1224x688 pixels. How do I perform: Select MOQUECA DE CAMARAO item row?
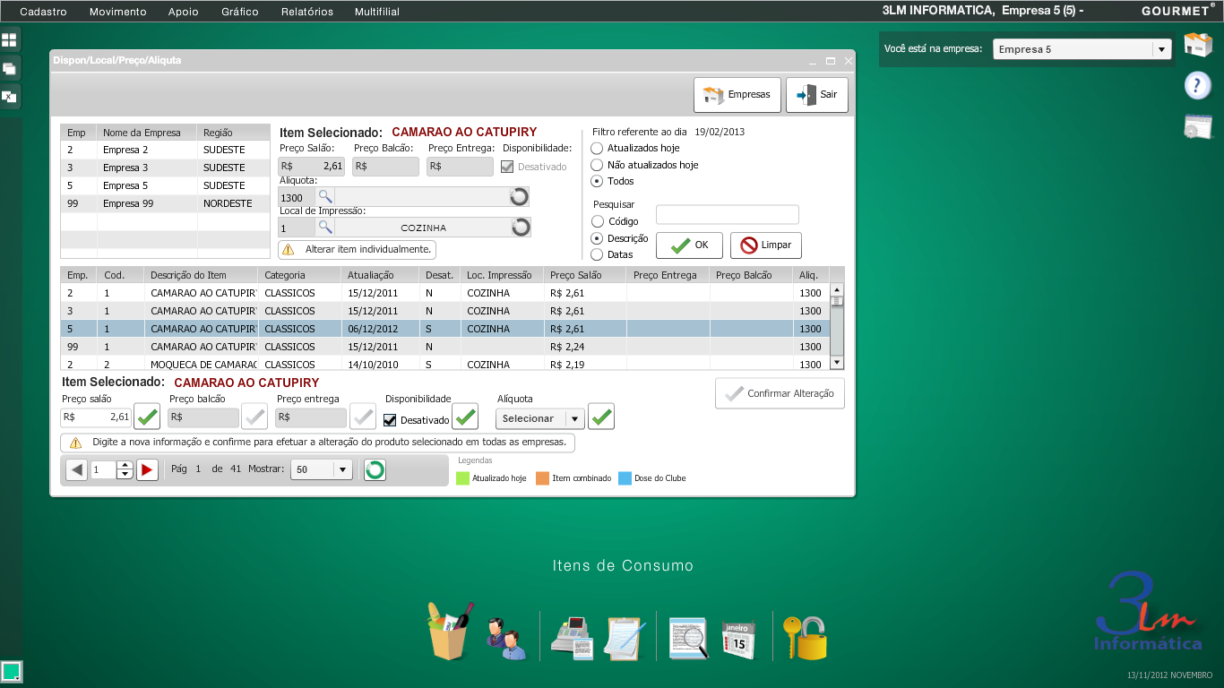[445, 364]
